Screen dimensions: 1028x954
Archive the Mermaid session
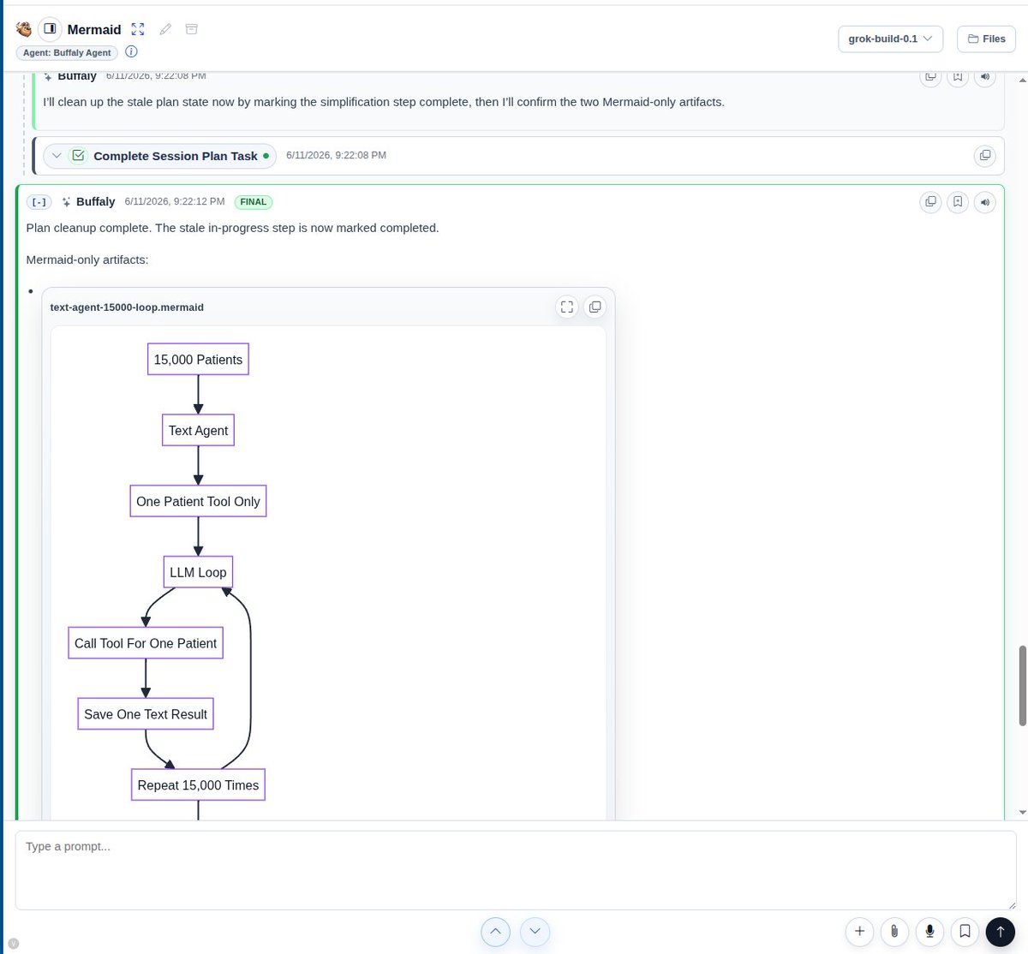tap(192, 29)
